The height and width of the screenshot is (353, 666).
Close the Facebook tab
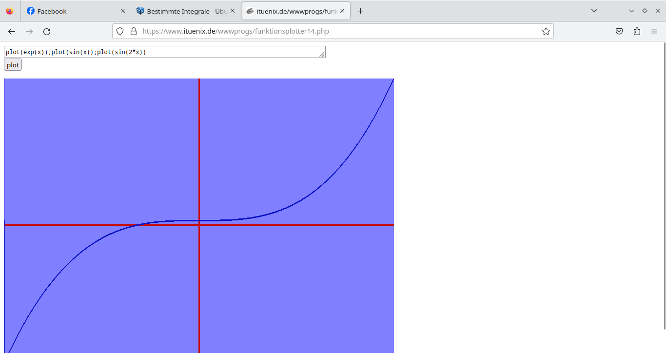[x=122, y=10]
